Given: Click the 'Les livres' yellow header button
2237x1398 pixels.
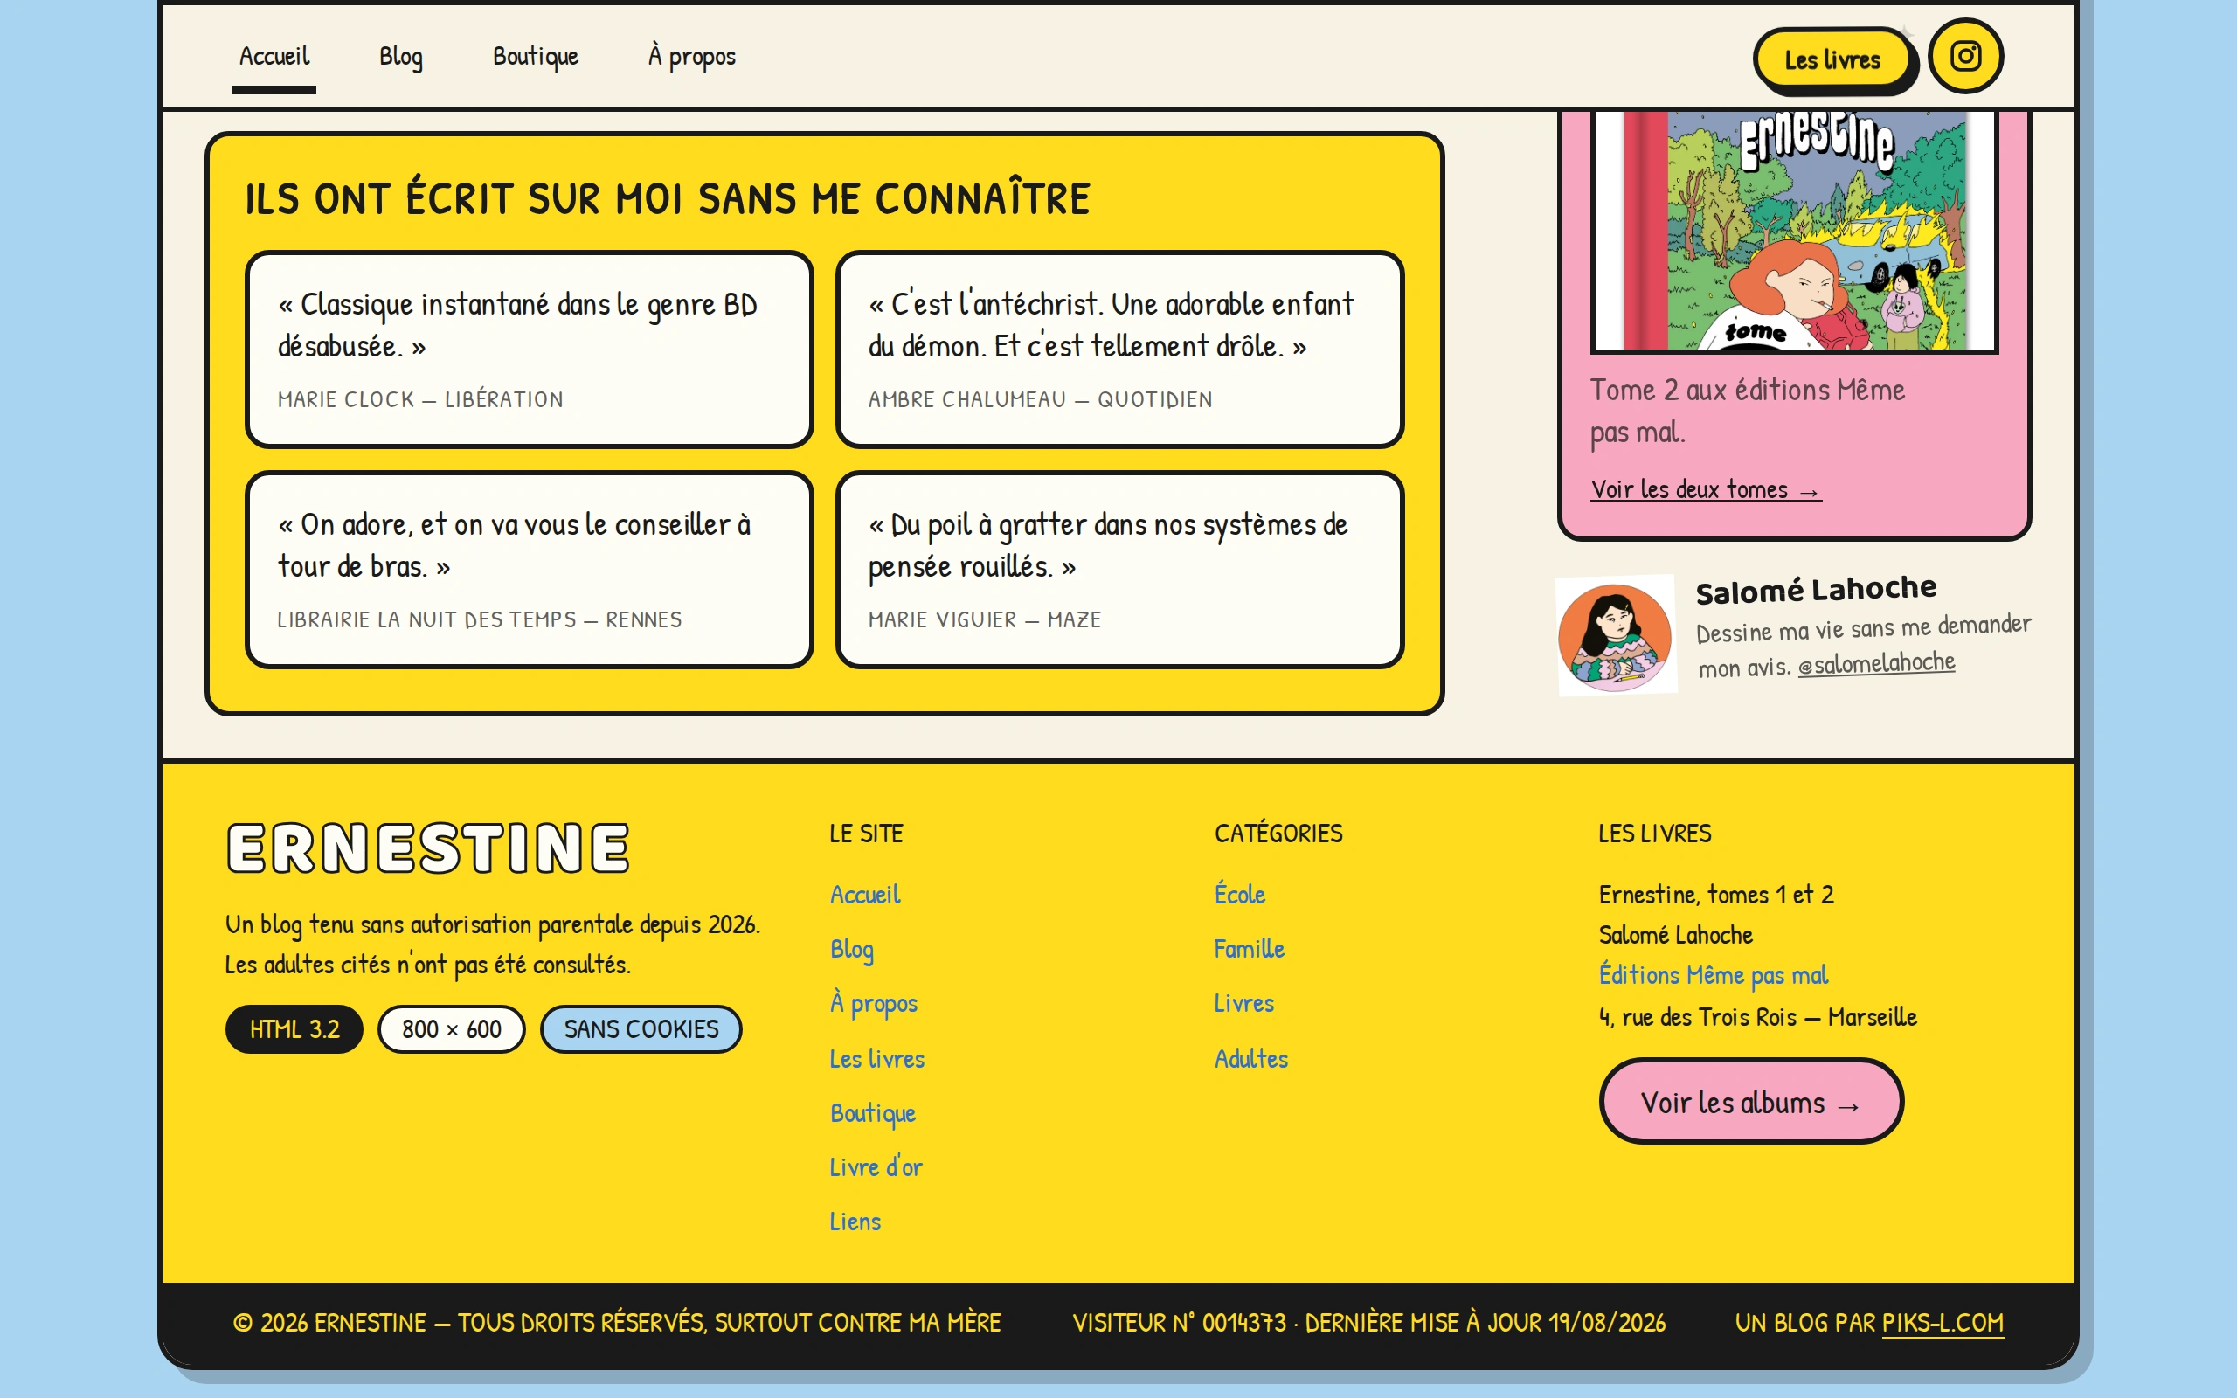Looking at the screenshot, I should click(x=1832, y=59).
